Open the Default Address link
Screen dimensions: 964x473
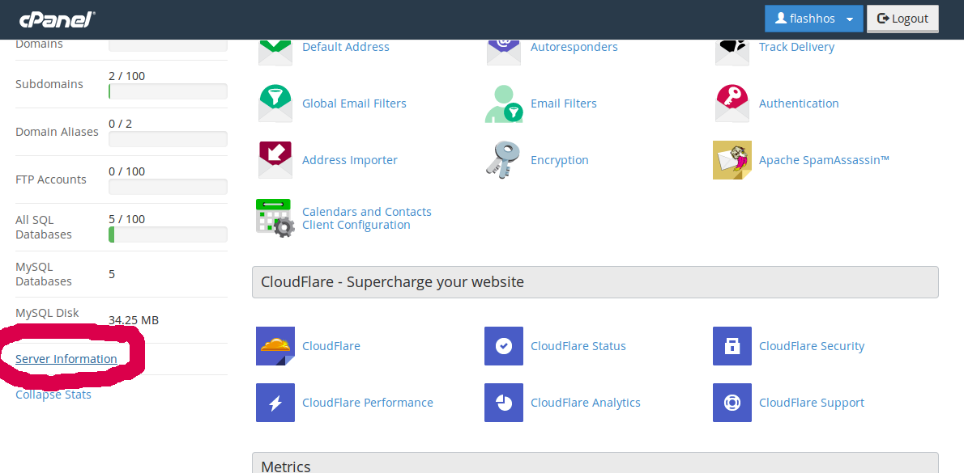346,47
